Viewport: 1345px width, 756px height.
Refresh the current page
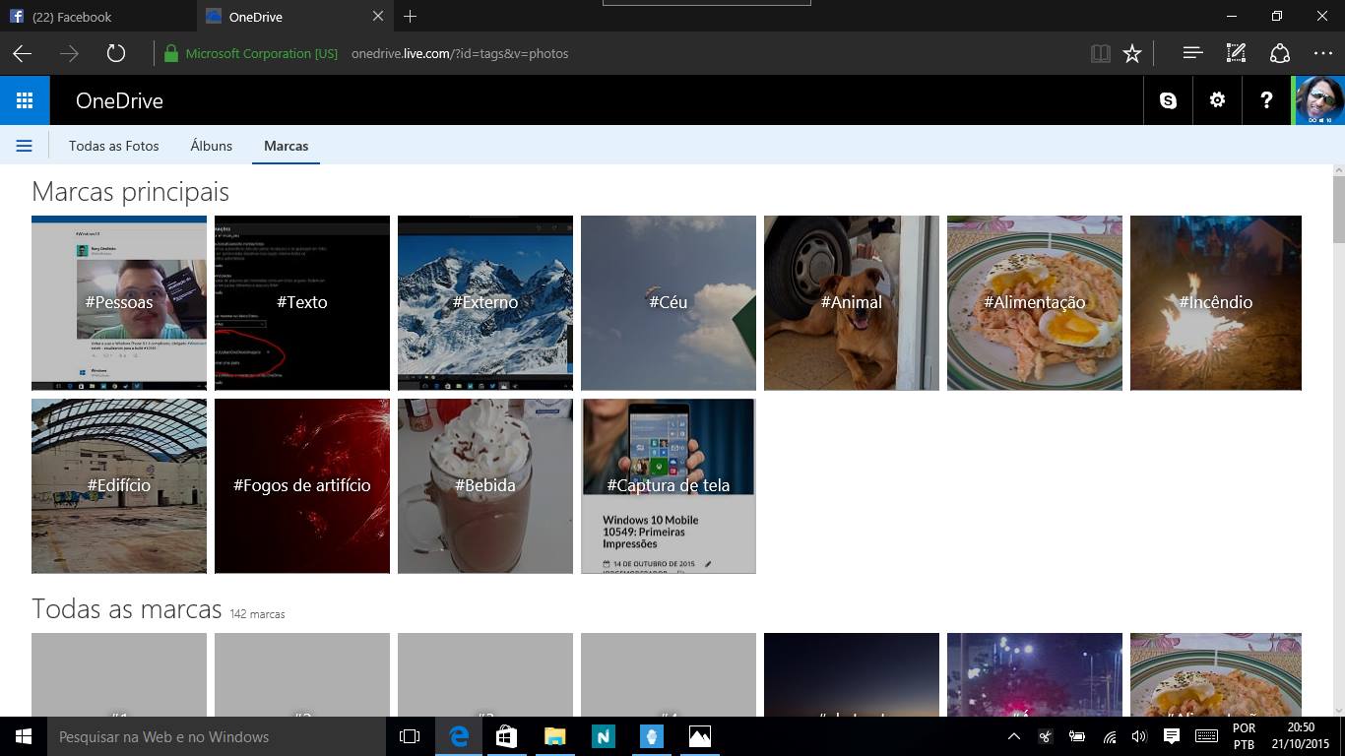[x=116, y=54]
